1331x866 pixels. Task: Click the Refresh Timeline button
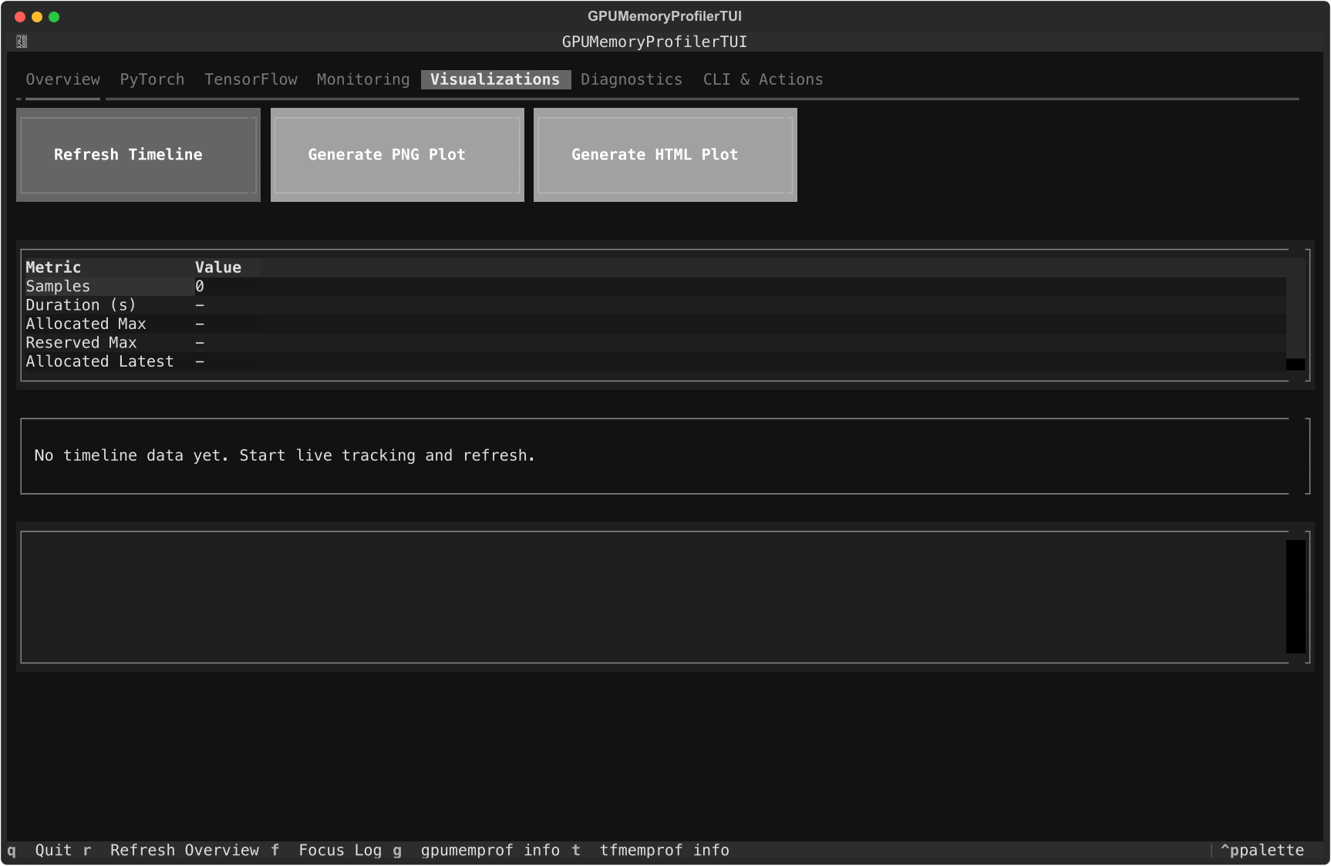point(138,155)
